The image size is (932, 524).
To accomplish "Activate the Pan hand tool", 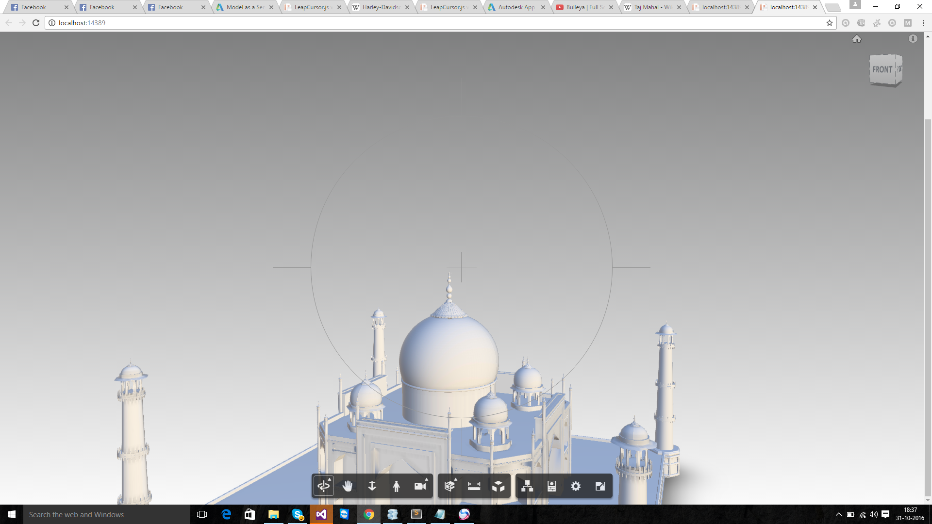I will point(348,486).
